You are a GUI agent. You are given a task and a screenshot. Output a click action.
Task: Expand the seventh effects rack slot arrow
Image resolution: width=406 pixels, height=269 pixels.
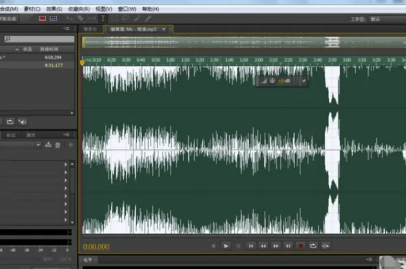[66, 212]
